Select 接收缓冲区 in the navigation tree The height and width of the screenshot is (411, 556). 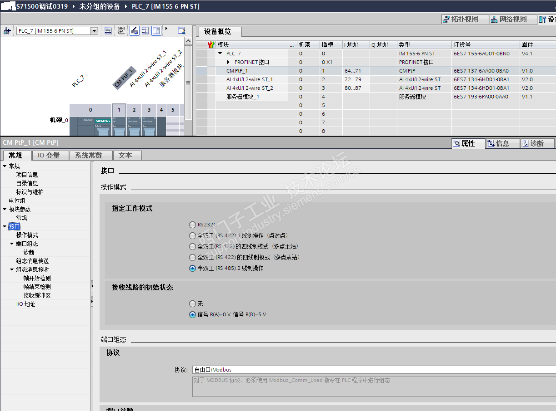point(37,295)
